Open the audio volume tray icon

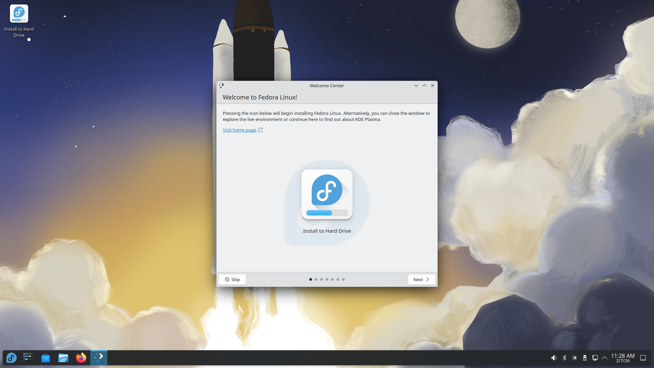[x=554, y=358]
